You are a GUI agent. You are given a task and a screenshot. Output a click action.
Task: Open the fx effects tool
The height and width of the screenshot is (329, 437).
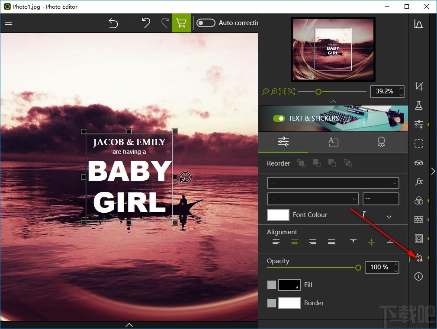pyautogui.click(x=418, y=182)
